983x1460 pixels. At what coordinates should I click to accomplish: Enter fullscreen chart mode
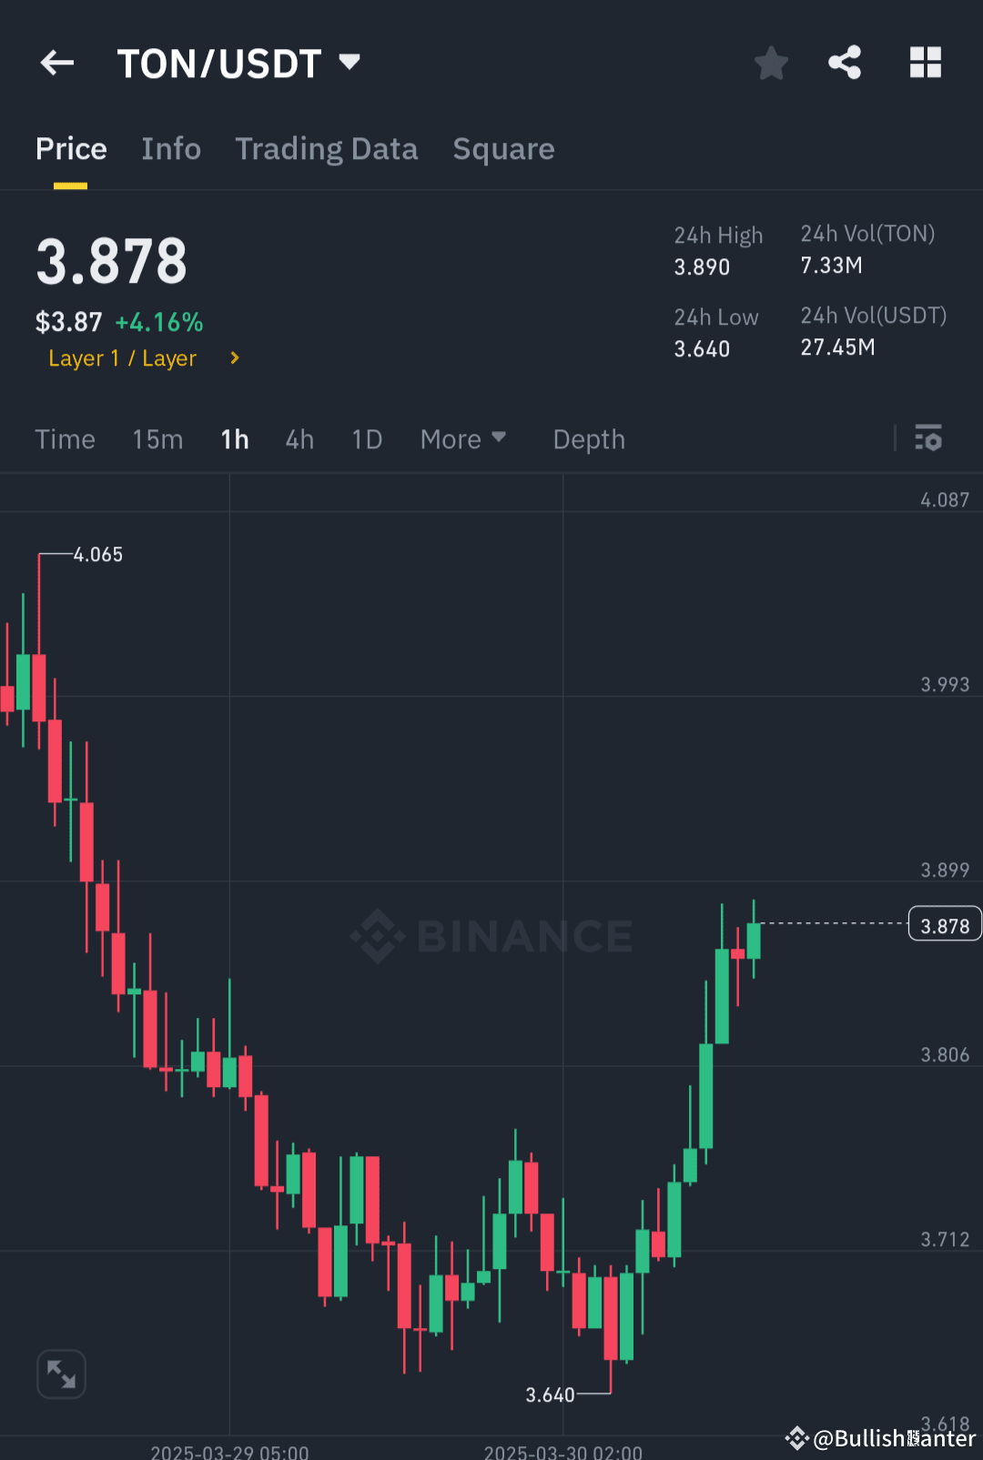(61, 1374)
